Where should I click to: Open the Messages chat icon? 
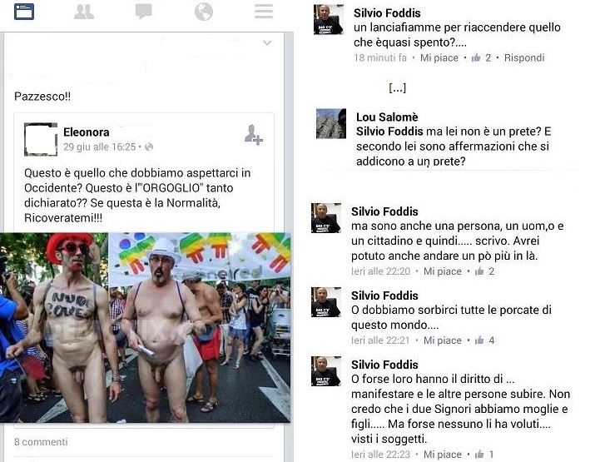tap(144, 12)
